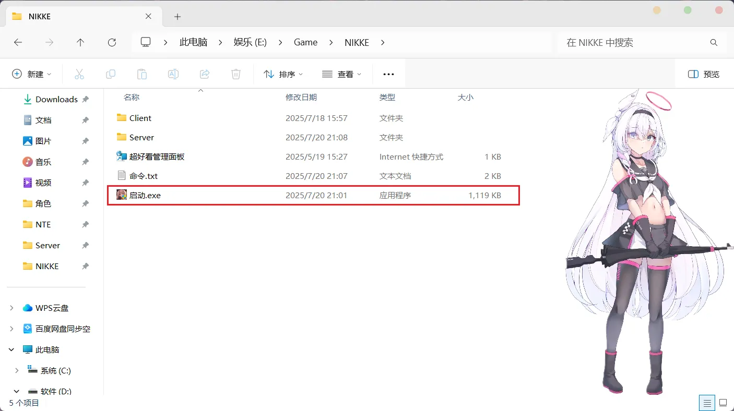This screenshot has width=734, height=411.
Task: Delete the file using the trash icon
Action: point(236,74)
